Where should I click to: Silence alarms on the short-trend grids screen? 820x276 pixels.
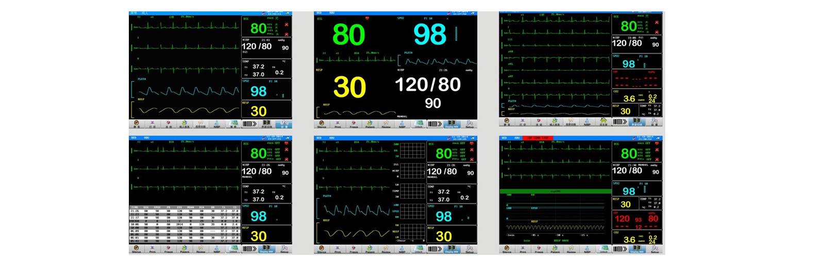[322, 249]
